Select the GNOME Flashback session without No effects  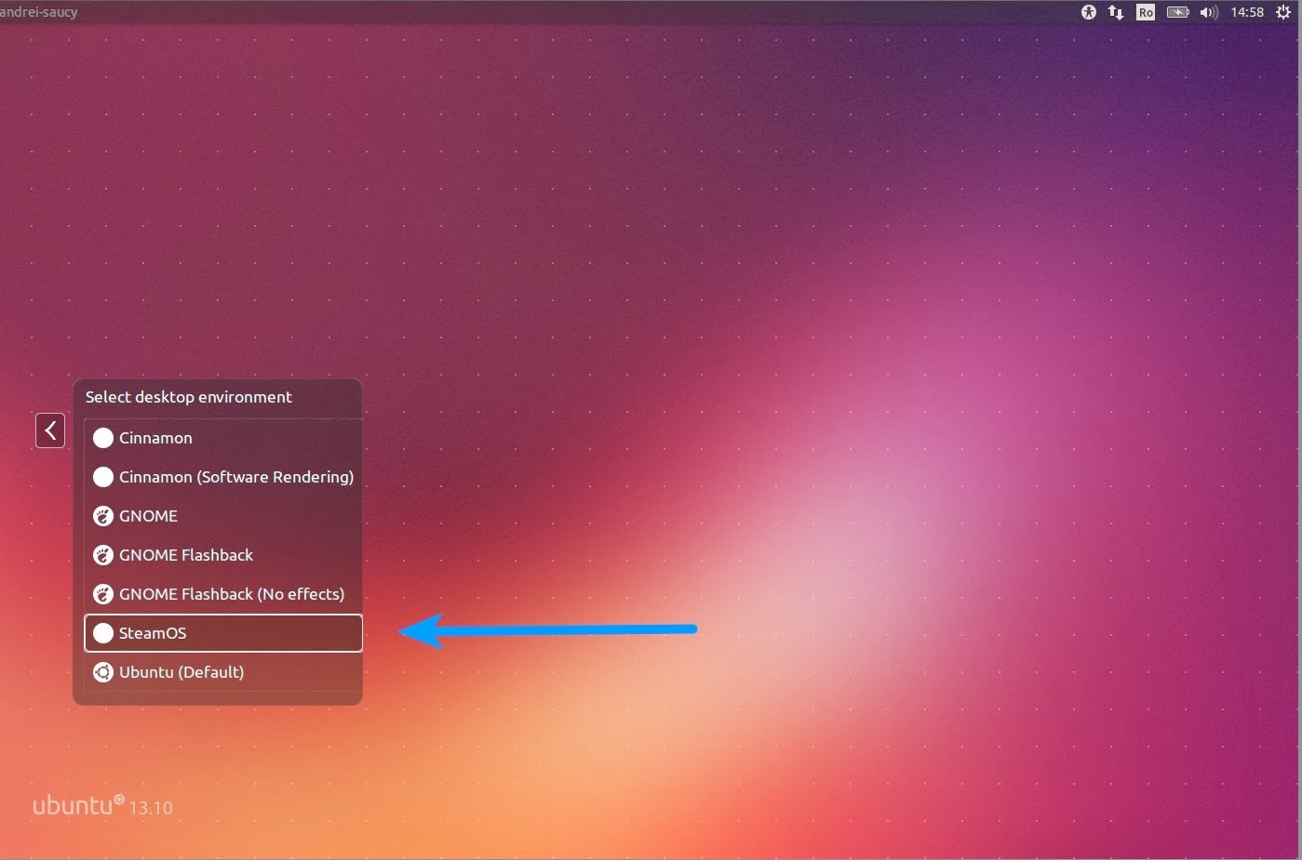coord(223,555)
